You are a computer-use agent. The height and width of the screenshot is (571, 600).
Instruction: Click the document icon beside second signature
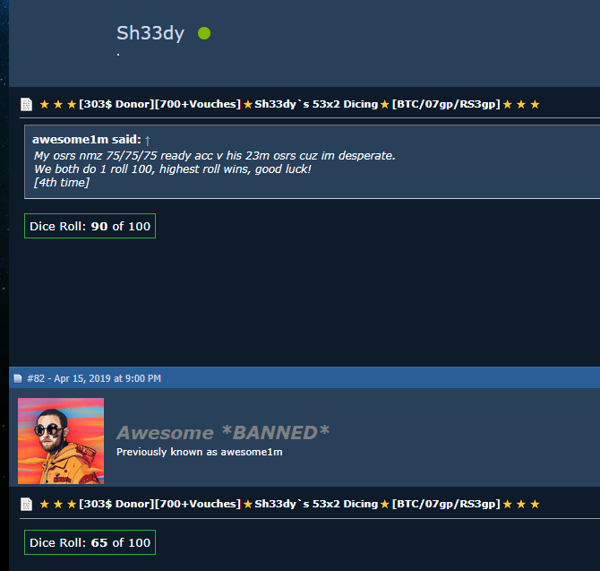(x=26, y=504)
